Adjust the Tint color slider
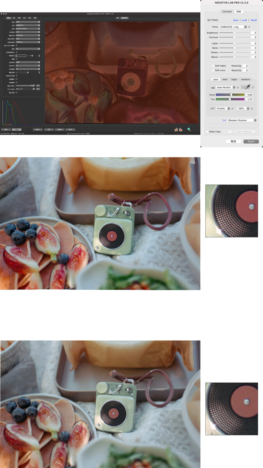The height and width of the screenshot is (468, 263). (230, 99)
